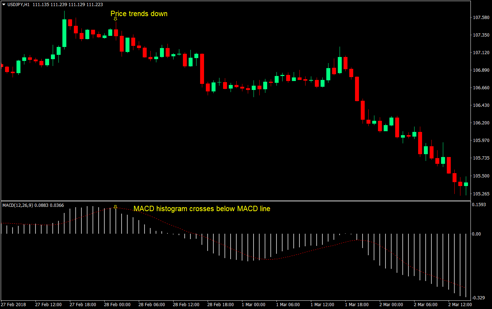Click the 2 Mar 00:00 time label
The height and width of the screenshot is (309, 492).
[392, 304]
